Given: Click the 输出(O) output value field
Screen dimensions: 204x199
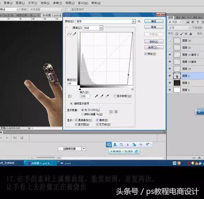Looking at the screenshot, I should coord(72,83).
